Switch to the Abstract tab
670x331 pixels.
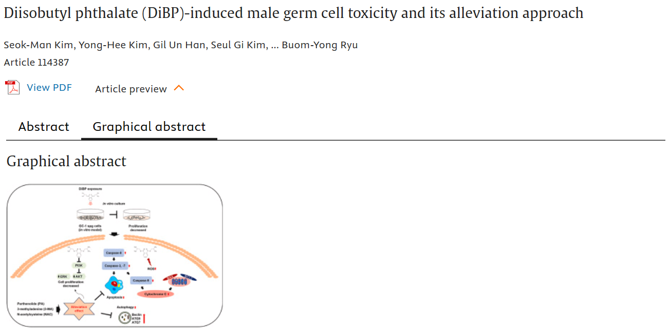click(44, 127)
